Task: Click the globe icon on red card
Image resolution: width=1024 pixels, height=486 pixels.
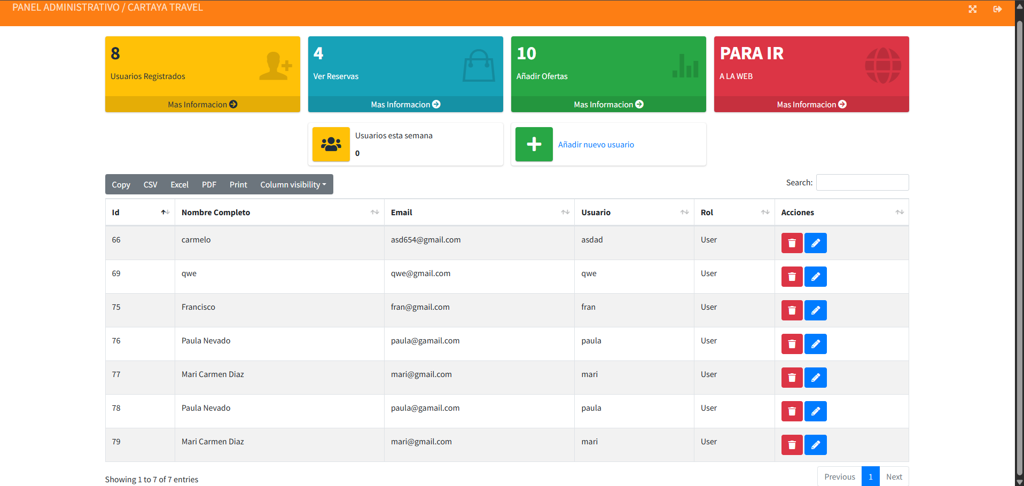Action: 883,66
